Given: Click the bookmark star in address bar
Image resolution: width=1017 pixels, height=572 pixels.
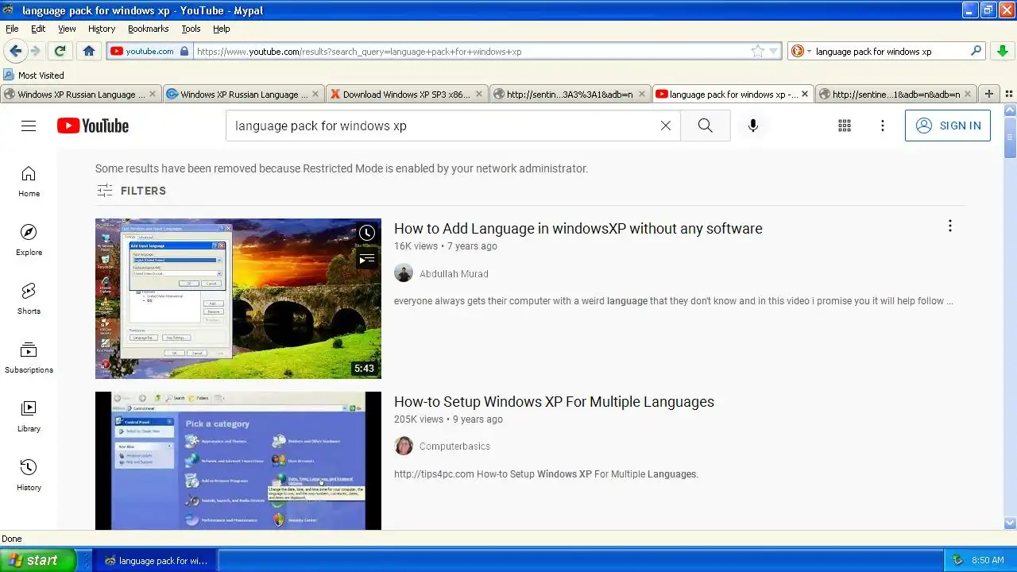Looking at the screenshot, I should [758, 51].
